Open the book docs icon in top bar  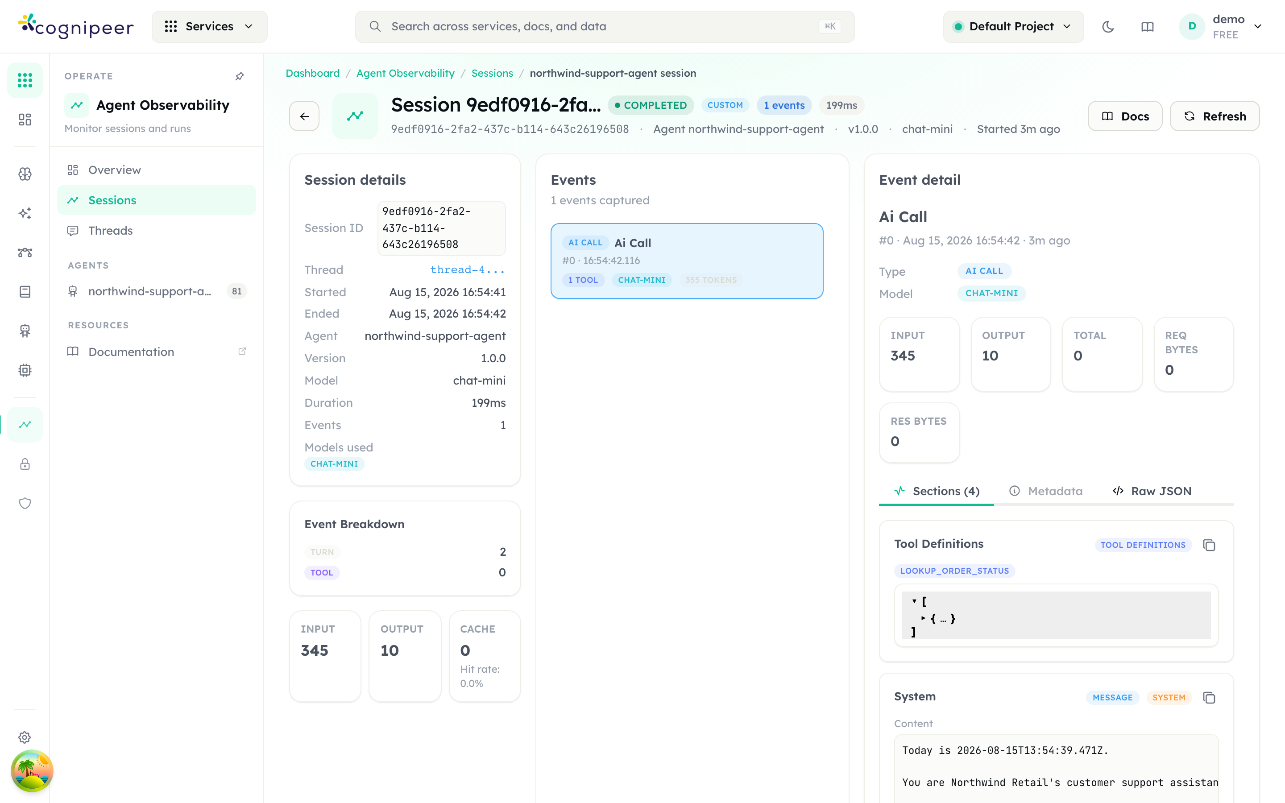pos(1147,27)
